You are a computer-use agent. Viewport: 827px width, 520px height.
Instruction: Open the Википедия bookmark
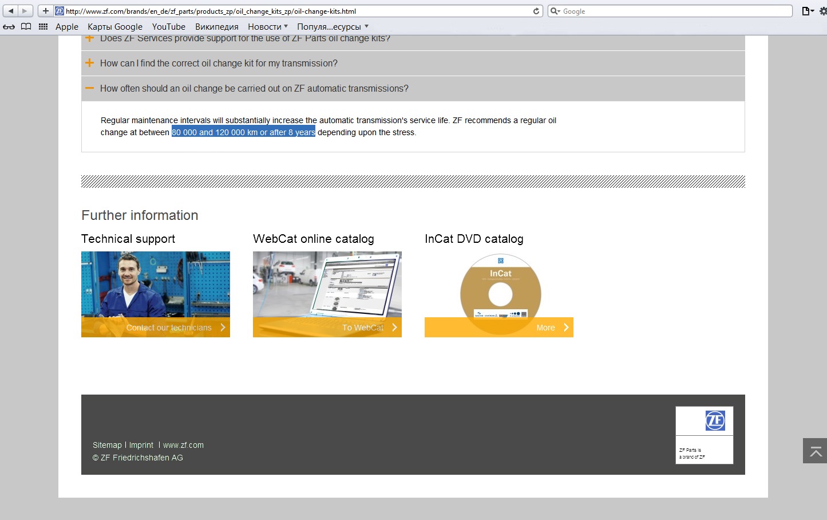217,27
